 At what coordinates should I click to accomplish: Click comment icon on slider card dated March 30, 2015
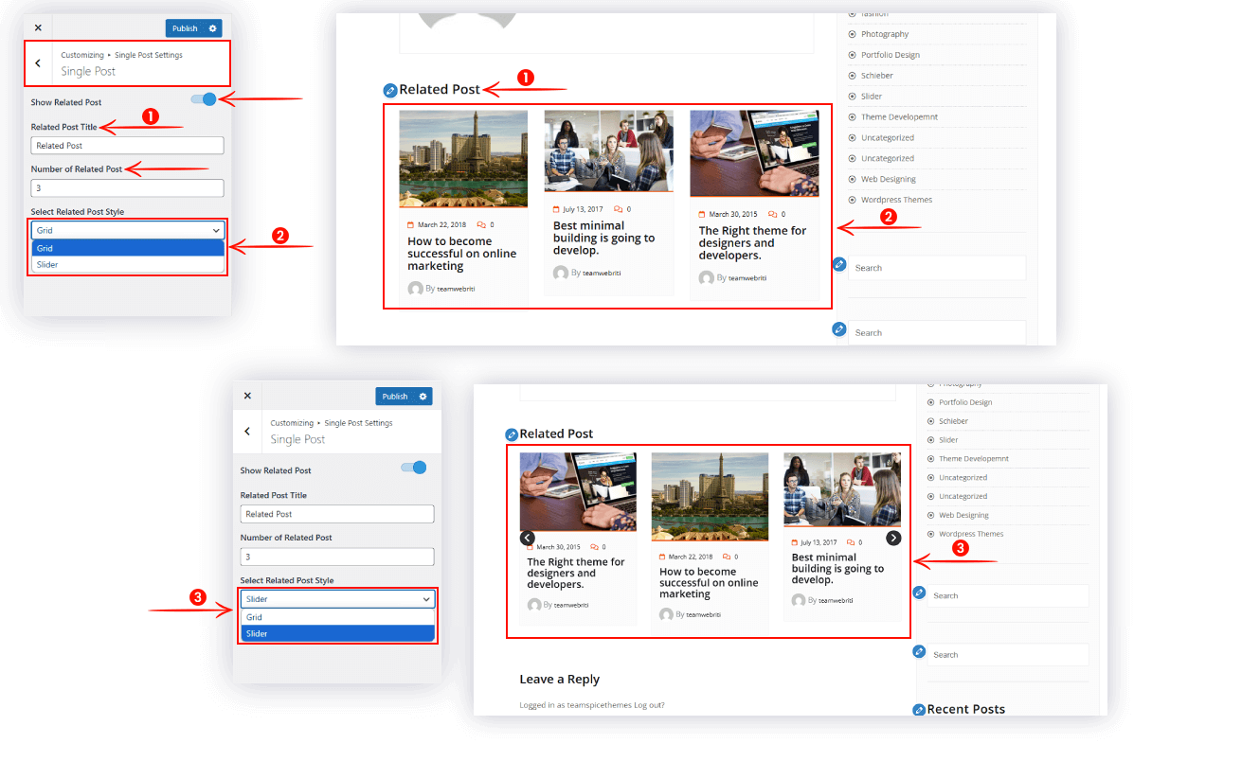tap(595, 547)
